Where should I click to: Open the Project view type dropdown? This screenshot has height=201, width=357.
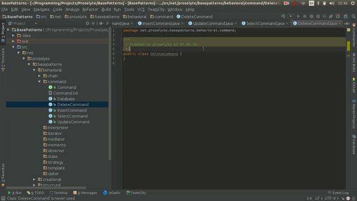36,23
